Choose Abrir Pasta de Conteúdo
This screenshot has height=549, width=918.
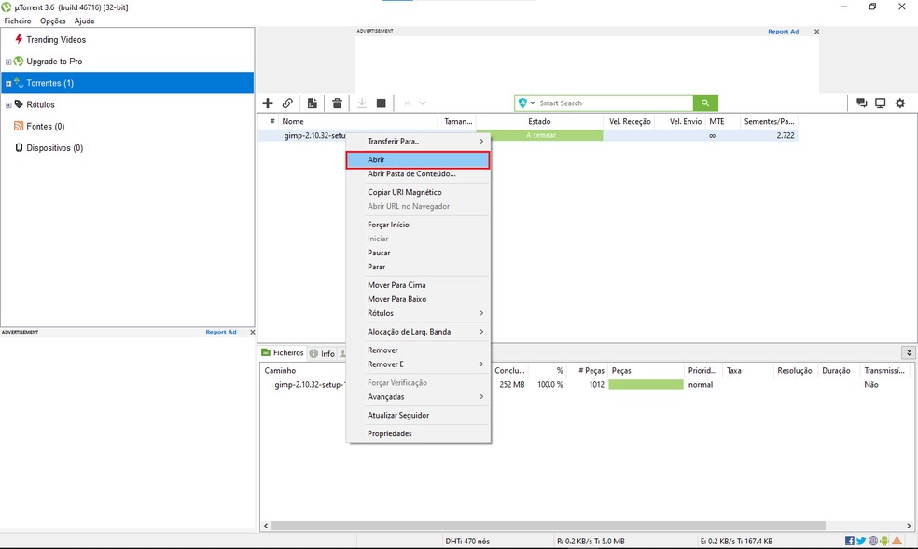tap(418, 173)
